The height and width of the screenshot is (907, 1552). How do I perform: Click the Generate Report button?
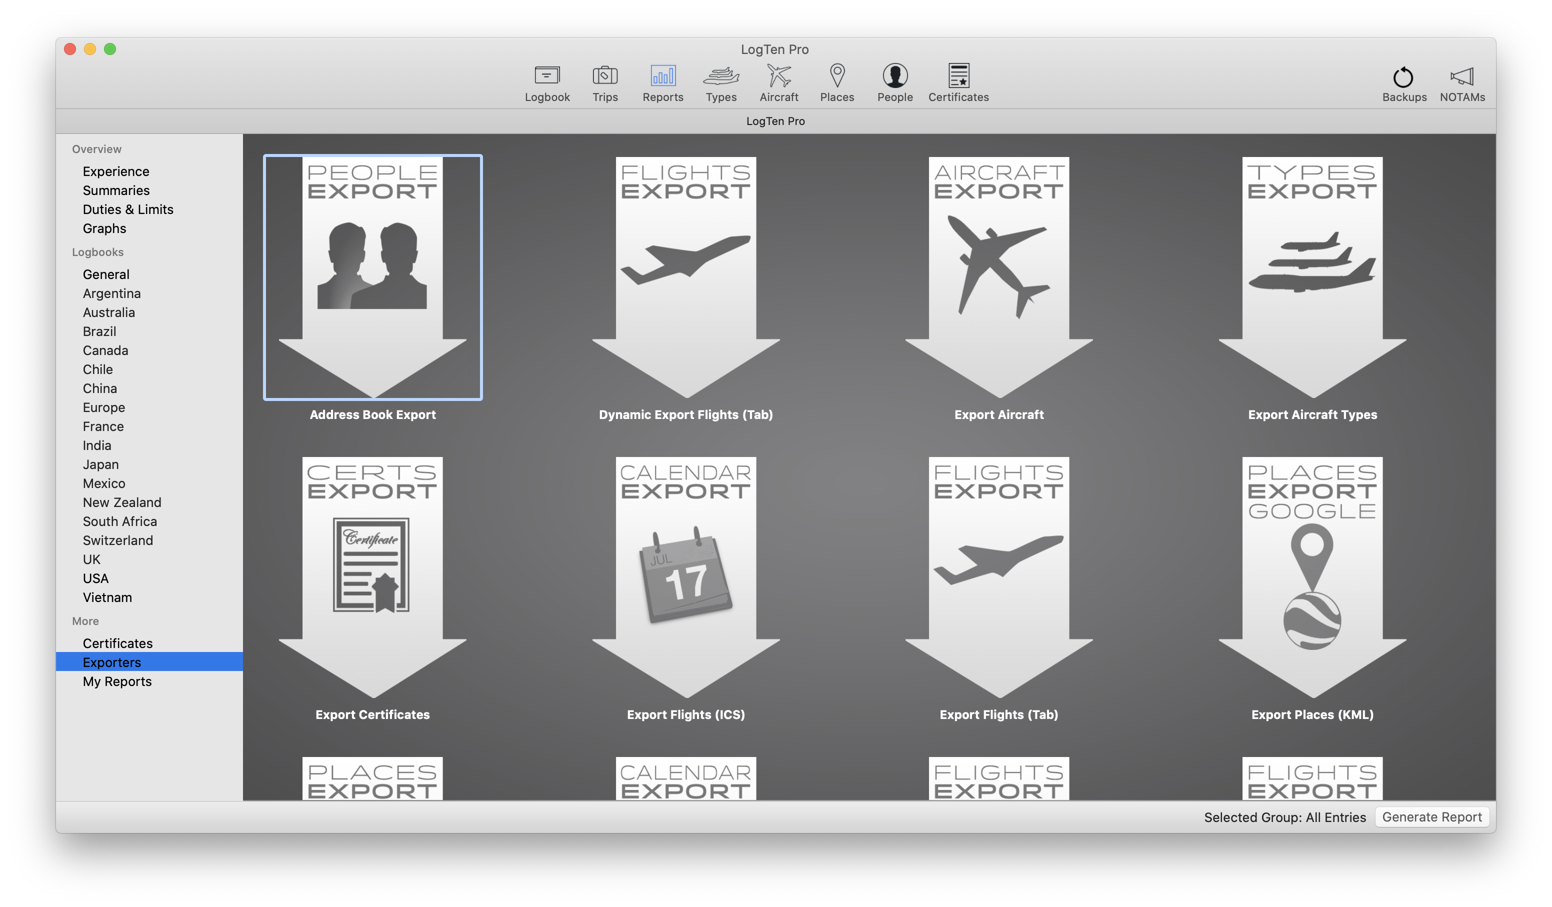coord(1431,817)
